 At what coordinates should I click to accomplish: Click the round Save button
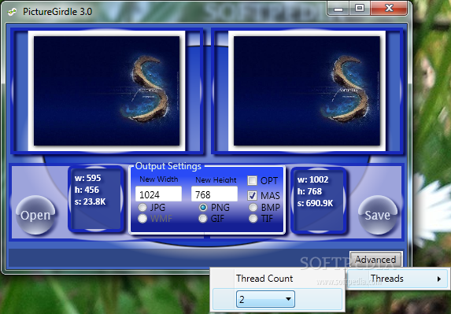click(x=378, y=215)
